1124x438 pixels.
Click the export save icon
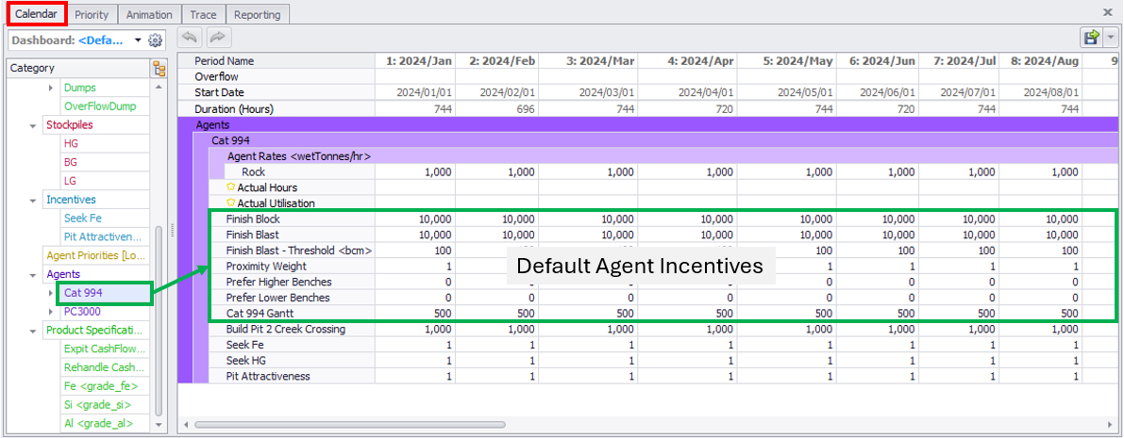click(1092, 38)
